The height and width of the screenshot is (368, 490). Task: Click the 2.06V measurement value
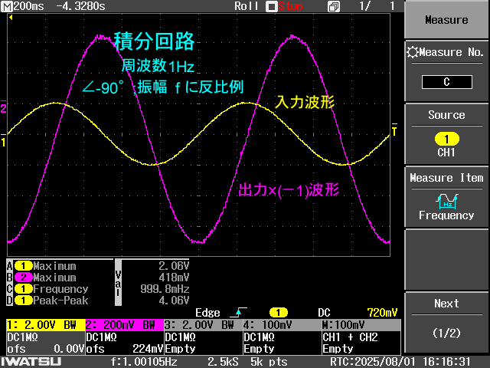[x=174, y=266]
